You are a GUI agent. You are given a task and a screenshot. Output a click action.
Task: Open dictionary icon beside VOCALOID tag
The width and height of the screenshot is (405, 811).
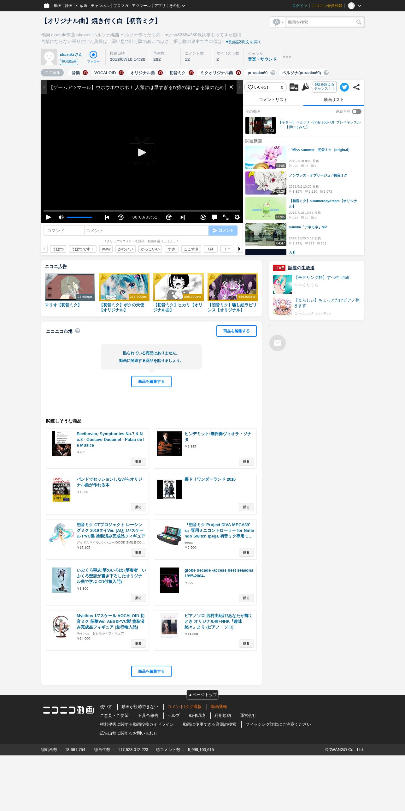click(121, 73)
